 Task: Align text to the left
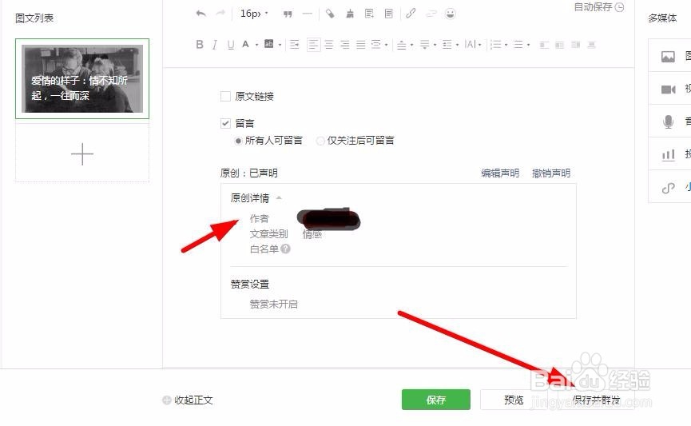(x=313, y=45)
